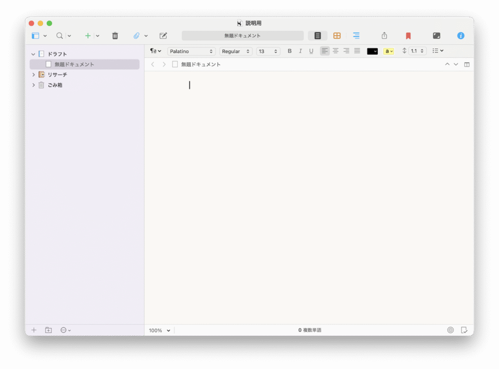Click inside the editor text area
499x369 pixels.
click(309, 197)
